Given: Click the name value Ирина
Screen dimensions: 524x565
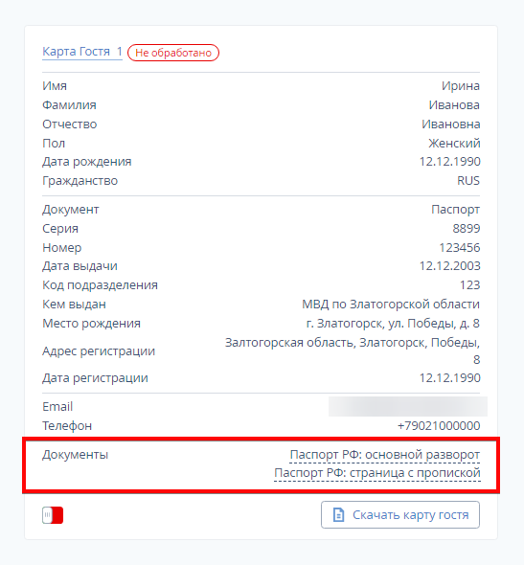Looking at the screenshot, I should coord(461,86).
